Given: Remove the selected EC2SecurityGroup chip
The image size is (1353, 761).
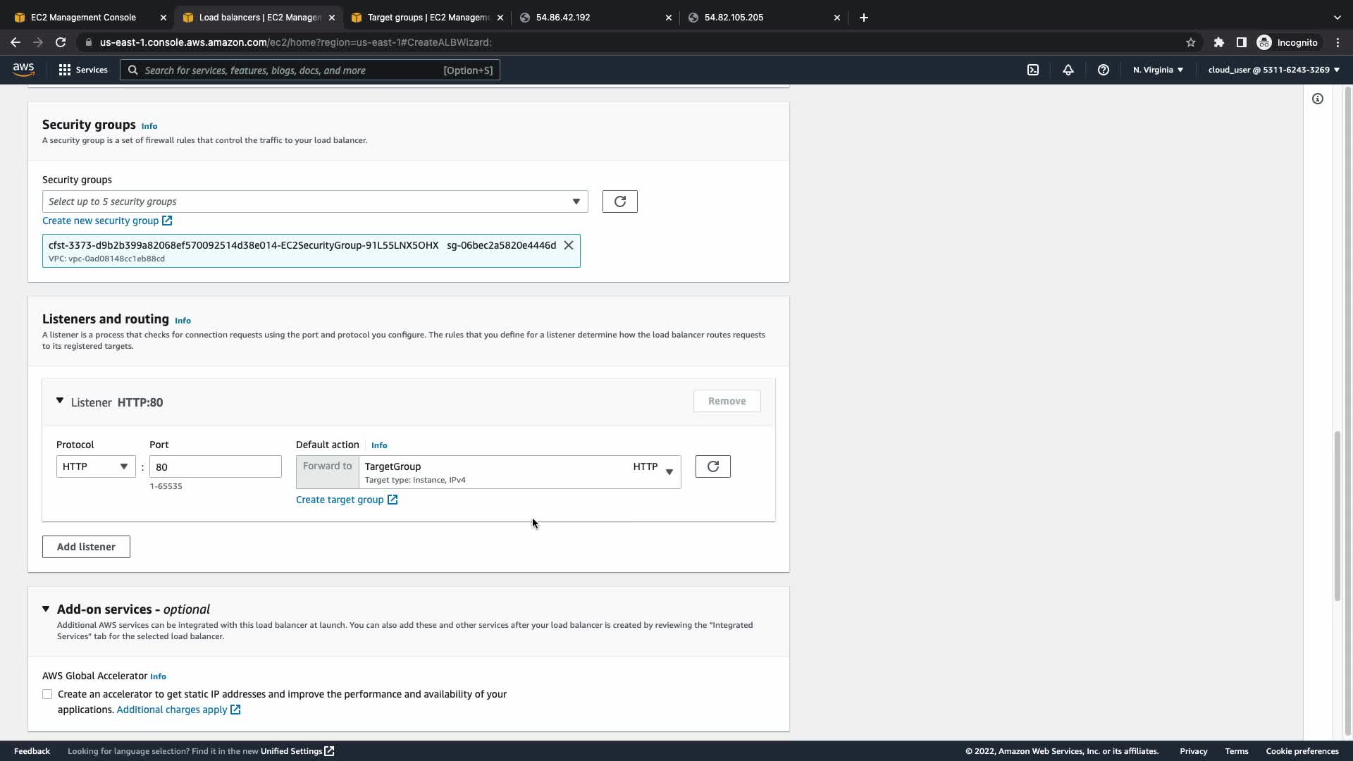Looking at the screenshot, I should tap(568, 245).
